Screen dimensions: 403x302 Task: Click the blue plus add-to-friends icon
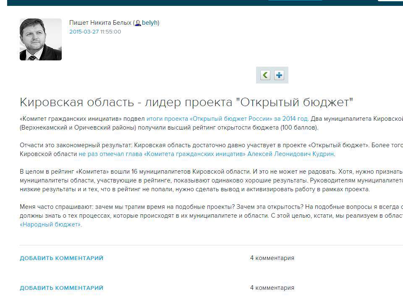[x=279, y=75]
